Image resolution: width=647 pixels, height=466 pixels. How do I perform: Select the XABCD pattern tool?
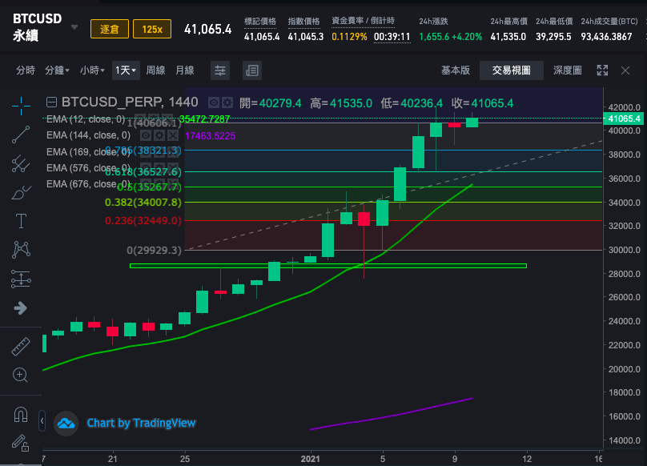click(20, 251)
